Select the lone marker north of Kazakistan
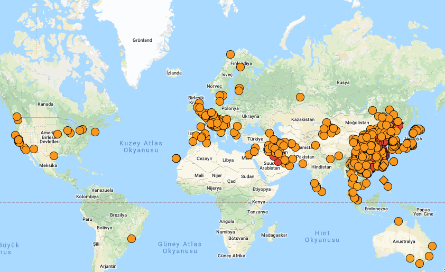Image resolution: width=445 pixels, height=272 pixels. coord(300,97)
